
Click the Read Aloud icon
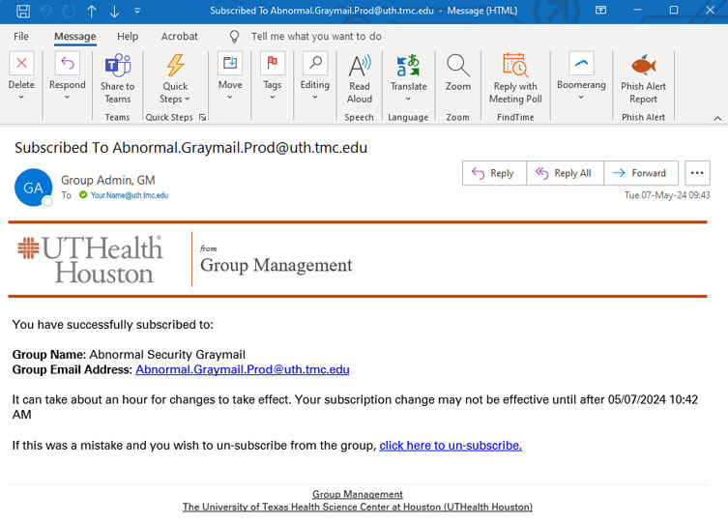(360, 66)
